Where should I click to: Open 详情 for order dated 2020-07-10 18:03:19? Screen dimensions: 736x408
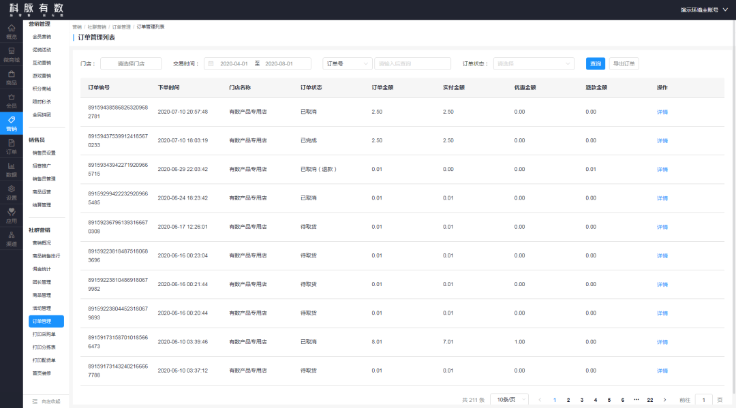(x=662, y=141)
